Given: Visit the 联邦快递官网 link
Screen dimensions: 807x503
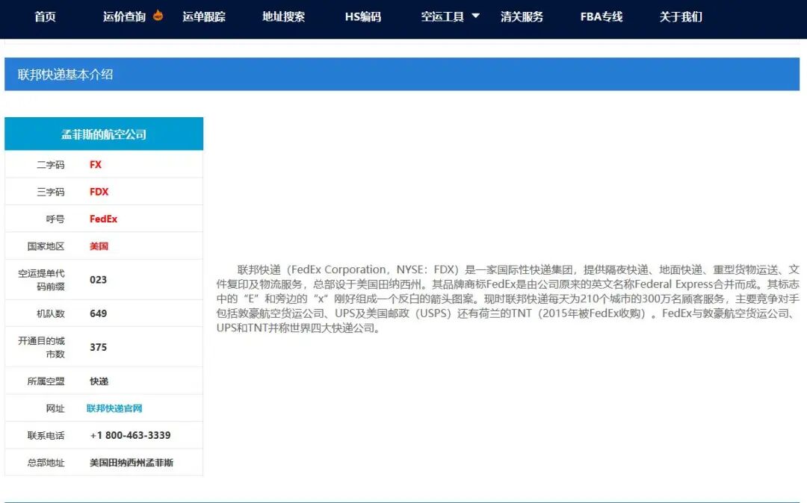Looking at the screenshot, I should click(x=114, y=408).
